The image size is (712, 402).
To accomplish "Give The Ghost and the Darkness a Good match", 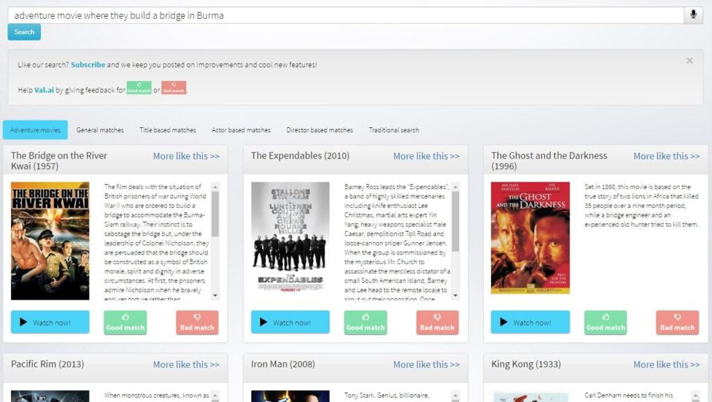I will tap(605, 323).
